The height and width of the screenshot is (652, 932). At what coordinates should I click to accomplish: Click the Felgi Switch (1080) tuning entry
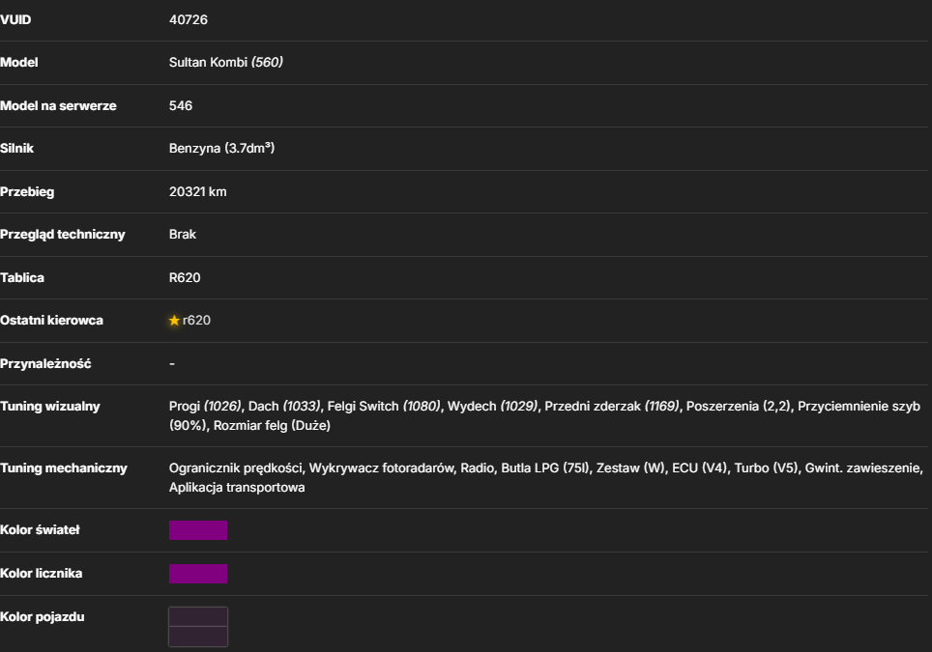[384, 406]
